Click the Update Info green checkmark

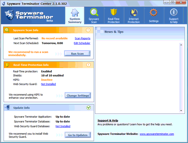[89, 108]
